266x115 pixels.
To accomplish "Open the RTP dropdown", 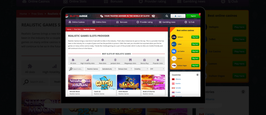I will tap(157, 69).
